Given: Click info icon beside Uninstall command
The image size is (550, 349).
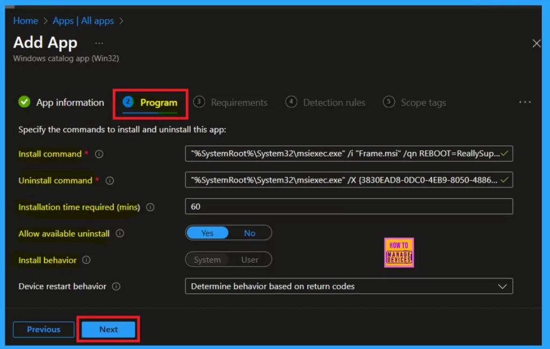Looking at the screenshot, I should pyautogui.click(x=110, y=181).
